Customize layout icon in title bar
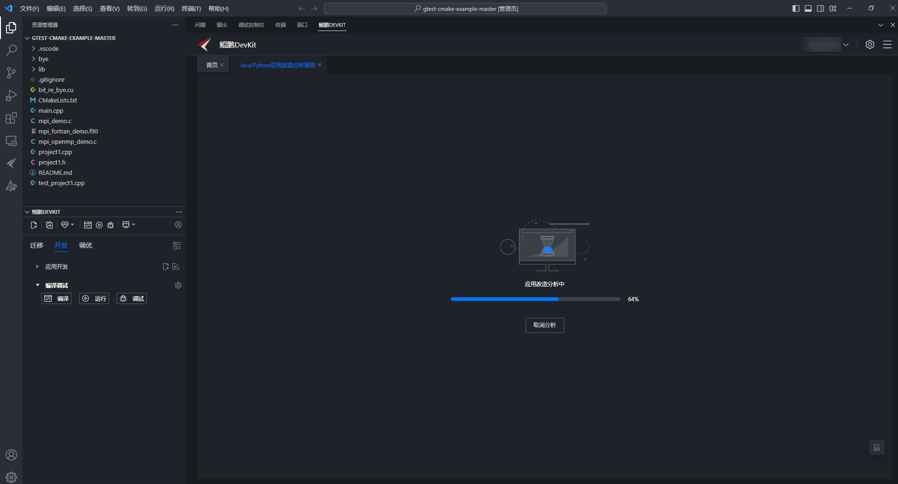The width and height of the screenshot is (898, 484). (833, 8)
